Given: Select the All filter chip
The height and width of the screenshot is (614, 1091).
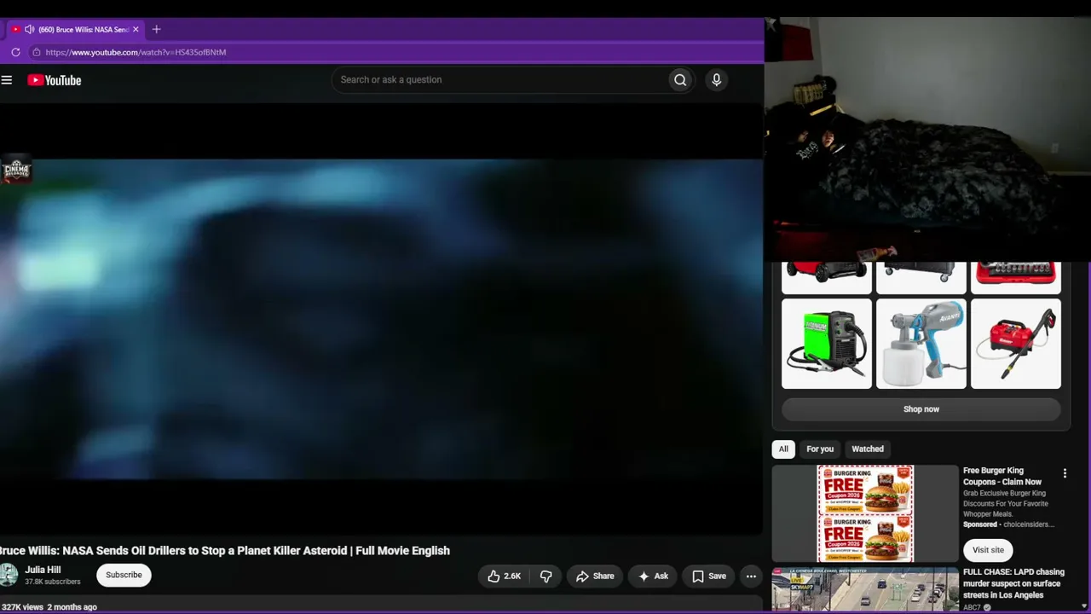Looking at the screenshot, I should pos(783,449).
